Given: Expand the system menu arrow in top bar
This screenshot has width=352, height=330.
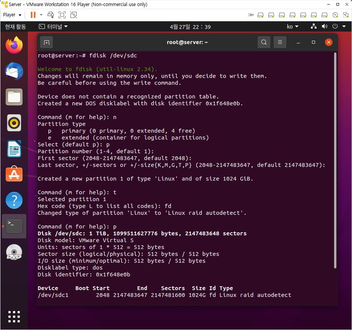Looking at the screenshot, I should [344, 27].
